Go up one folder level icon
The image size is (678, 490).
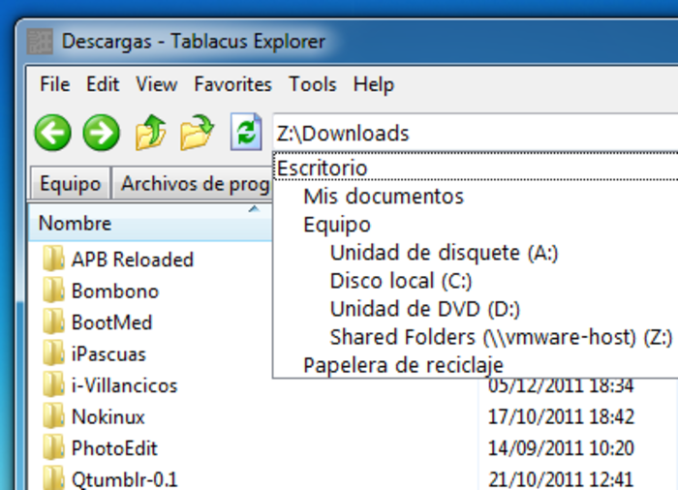click(x=150, y=133)
